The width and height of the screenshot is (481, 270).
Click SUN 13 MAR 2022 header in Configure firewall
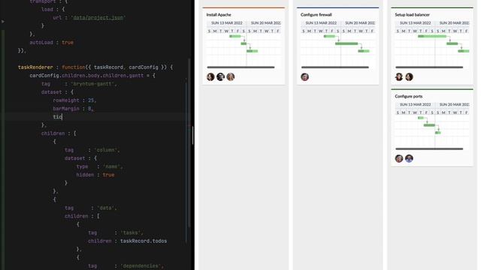click(x=321, y=23)
